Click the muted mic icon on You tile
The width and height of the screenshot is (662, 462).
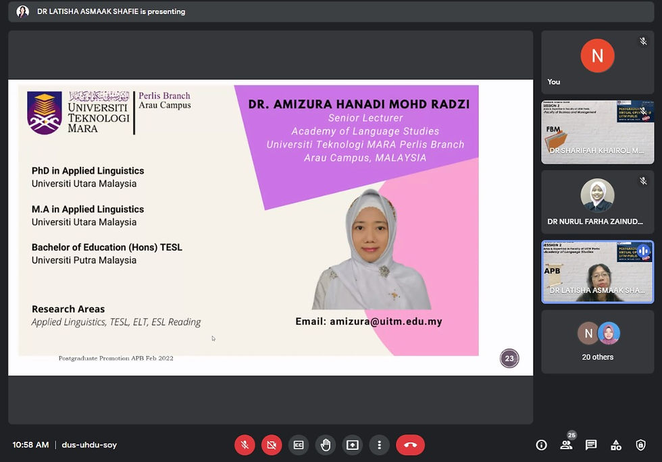(643, 41)
